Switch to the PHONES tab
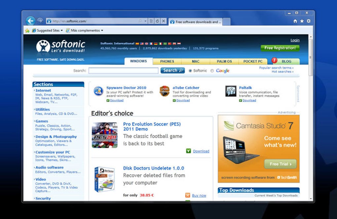The height and width of the screenshot is (219, 337). tap(167, 61)
